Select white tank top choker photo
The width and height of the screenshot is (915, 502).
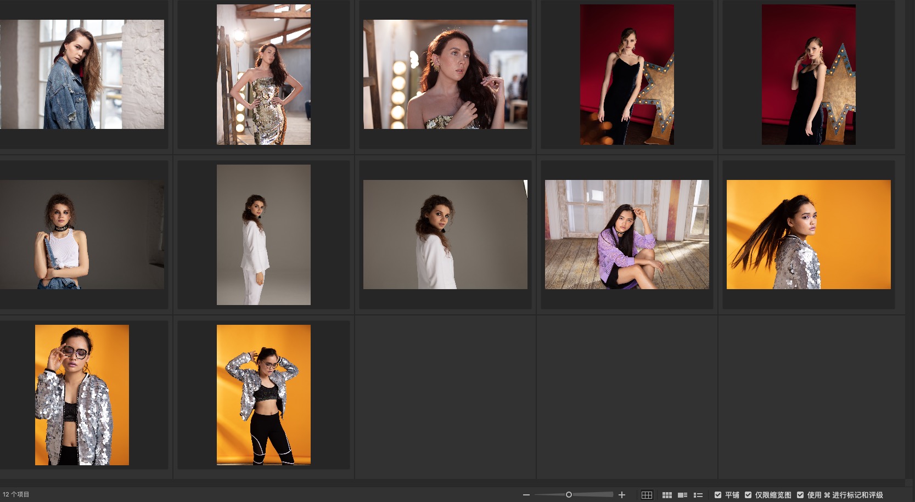[x=82, y=235]
